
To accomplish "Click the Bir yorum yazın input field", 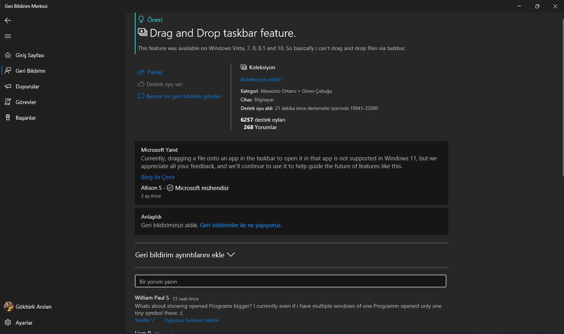I will click(x=290, y=281).
